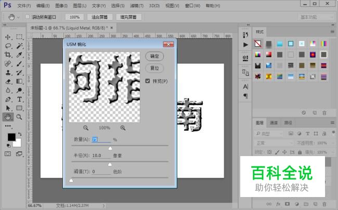Select the Horizontal Type tool
Viewport: 338px width, 210px height.
(x=19, y=100)
